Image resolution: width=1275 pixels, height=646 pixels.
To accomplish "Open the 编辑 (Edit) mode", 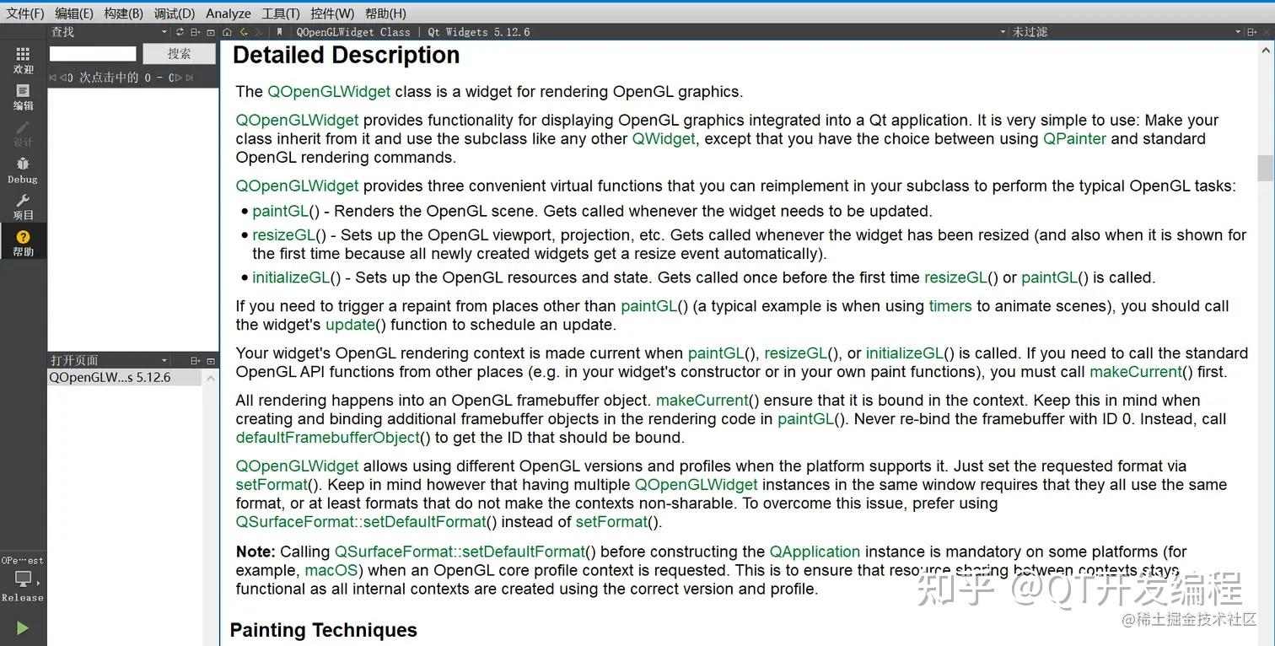I will click(x=22, y=97).
